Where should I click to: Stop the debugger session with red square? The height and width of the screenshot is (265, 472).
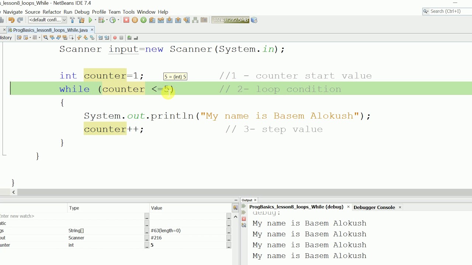coord(126,20)
